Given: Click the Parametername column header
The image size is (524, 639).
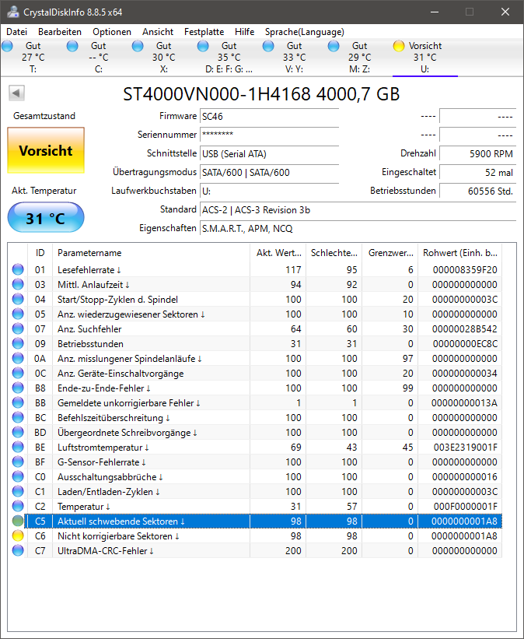Looking at the screenshot, I should pos(151,253).
